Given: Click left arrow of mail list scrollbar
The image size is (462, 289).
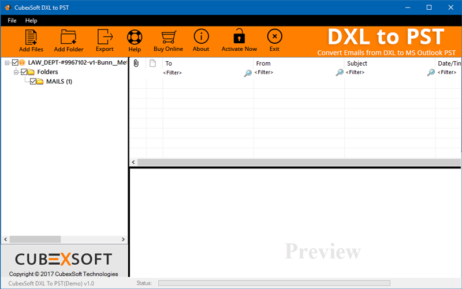Looking at the screenshot, I should coord(133,162).
